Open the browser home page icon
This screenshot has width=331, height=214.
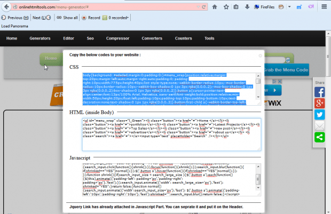coord(215,7)
